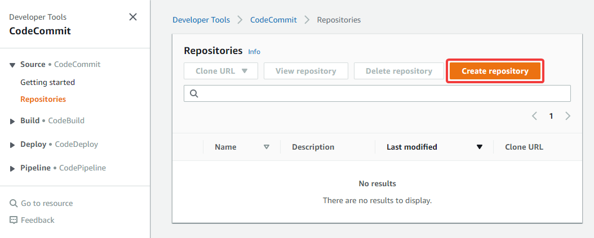Click the View repository button
The image size is (594, 238).
pyautogui.click(x=305, y=71)
